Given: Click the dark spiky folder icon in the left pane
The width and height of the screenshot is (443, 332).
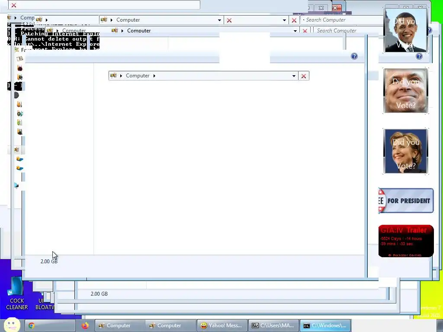Looking at the screenshot, I should [x=20, y=68].
